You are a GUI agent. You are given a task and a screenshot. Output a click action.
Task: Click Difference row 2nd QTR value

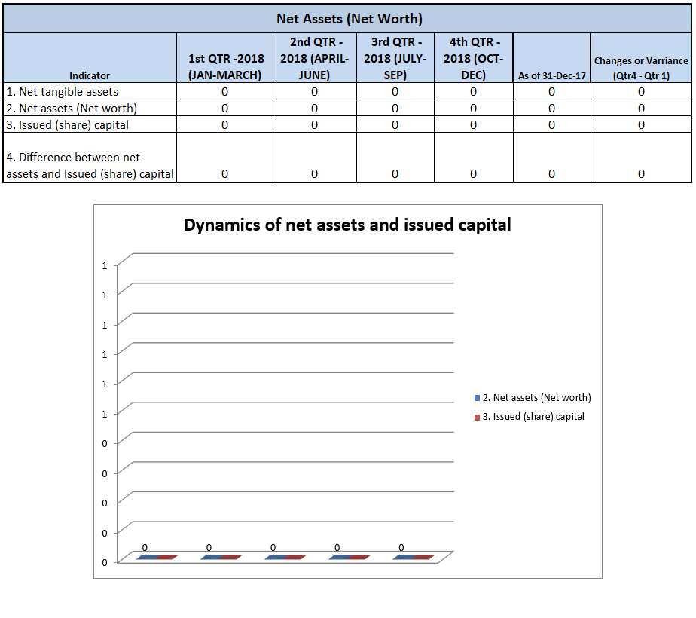314,173
